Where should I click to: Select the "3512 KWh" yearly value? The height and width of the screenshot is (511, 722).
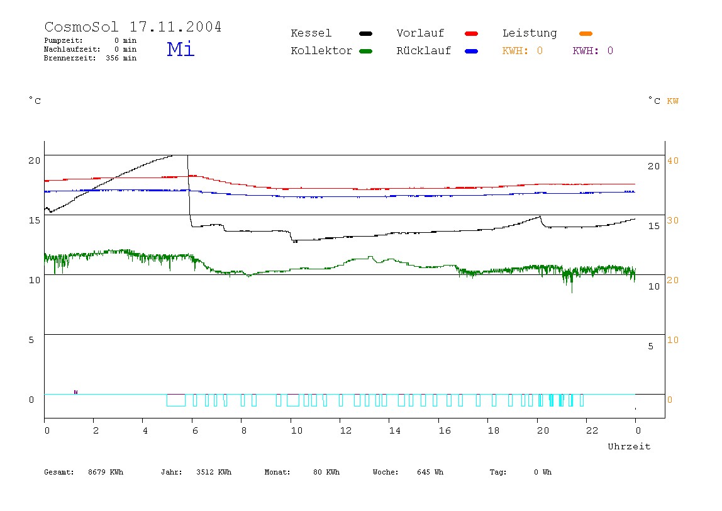[214, 472]
